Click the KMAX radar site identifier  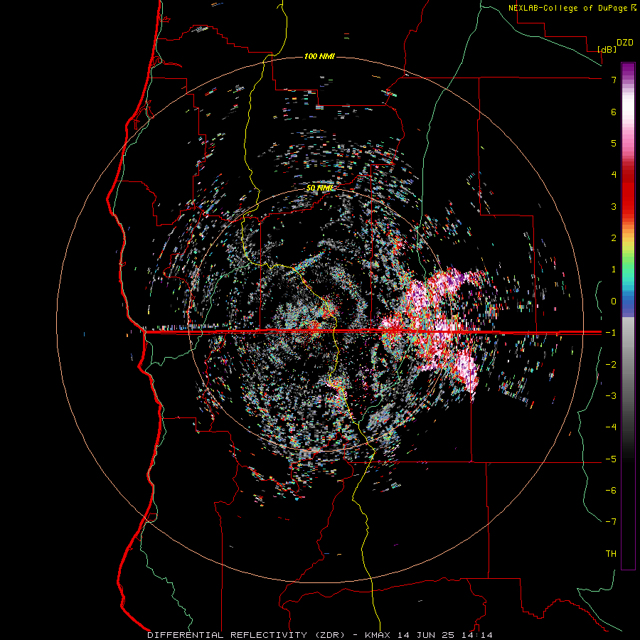pyautogui.click(x=379, y=635)
